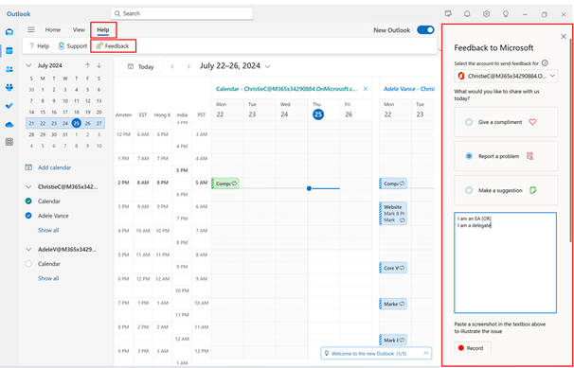This screenshot has width=574, height=368.
Task: Click Show all under AdeleV calendars
Action: [48, 278]
